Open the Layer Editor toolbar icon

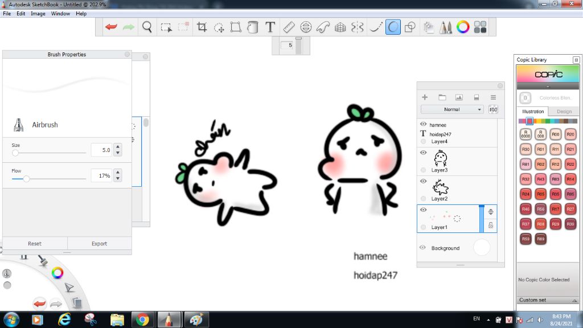pyautogui.click(x=429, y=27)
